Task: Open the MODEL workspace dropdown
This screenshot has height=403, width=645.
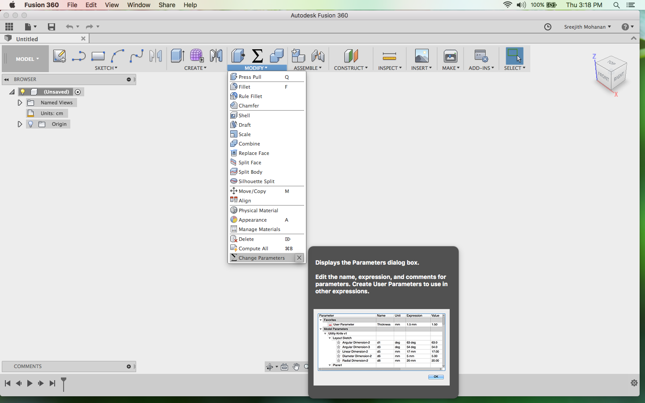Action: tap(27, 59)
